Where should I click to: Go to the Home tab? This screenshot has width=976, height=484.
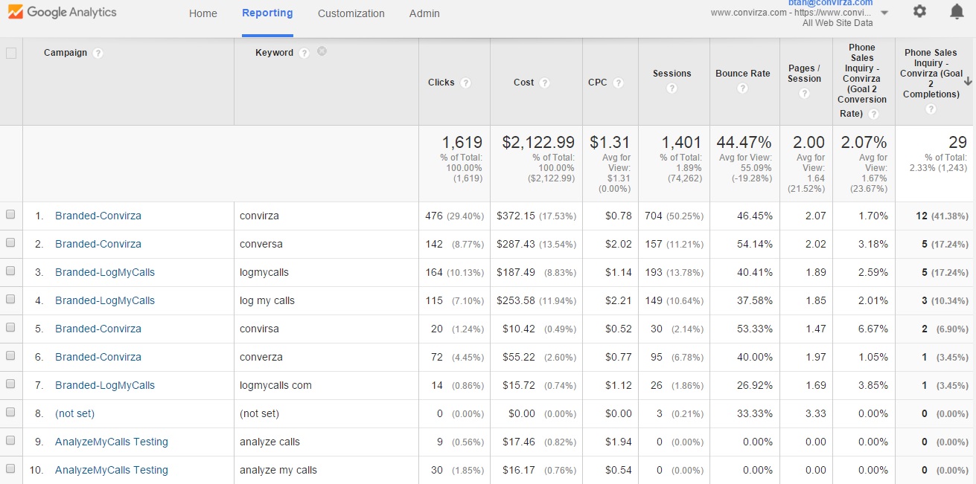coord(203,13)
